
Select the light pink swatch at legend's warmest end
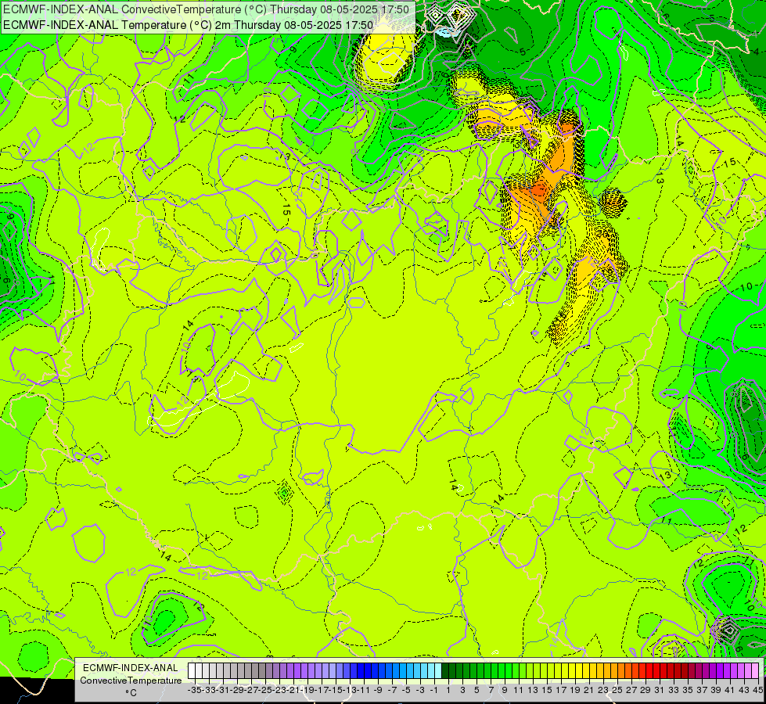coord(755,671)
